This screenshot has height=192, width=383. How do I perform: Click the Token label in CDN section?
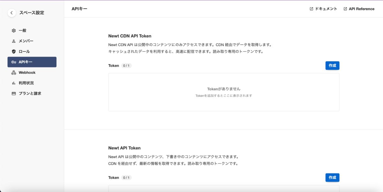tap(114, 65)
